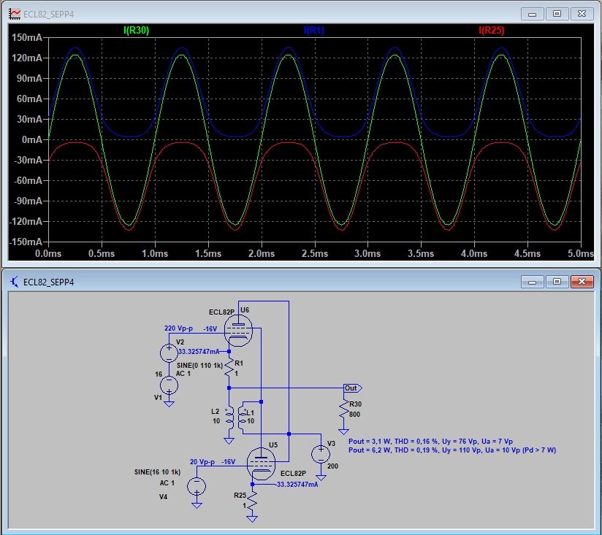Maximize the waveform plot window
602x535 pixels.
(x=557, y=13)
